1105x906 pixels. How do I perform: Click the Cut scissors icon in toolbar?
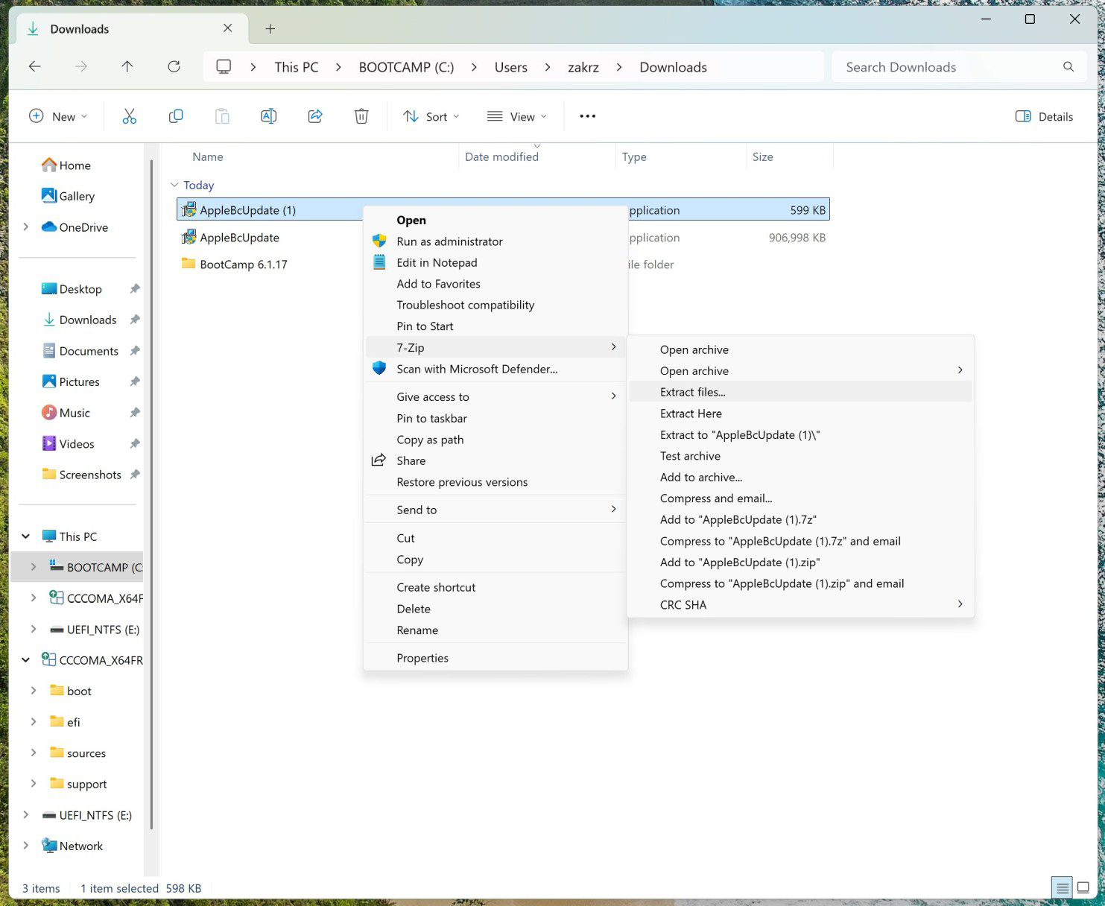tap(129, 116)
